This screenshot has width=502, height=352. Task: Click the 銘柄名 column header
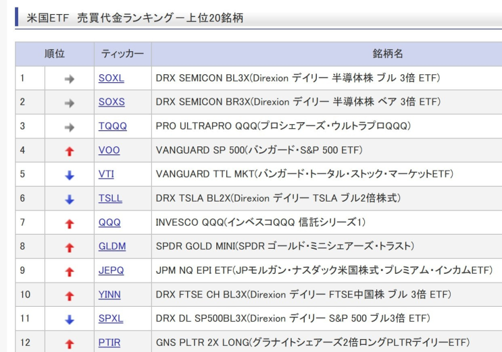(327, 54)
